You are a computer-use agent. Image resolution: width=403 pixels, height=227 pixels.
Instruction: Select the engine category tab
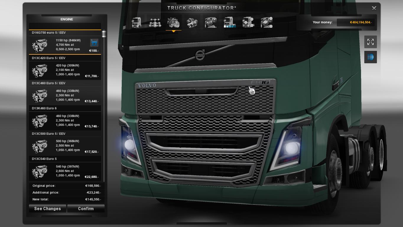[173, 22]
